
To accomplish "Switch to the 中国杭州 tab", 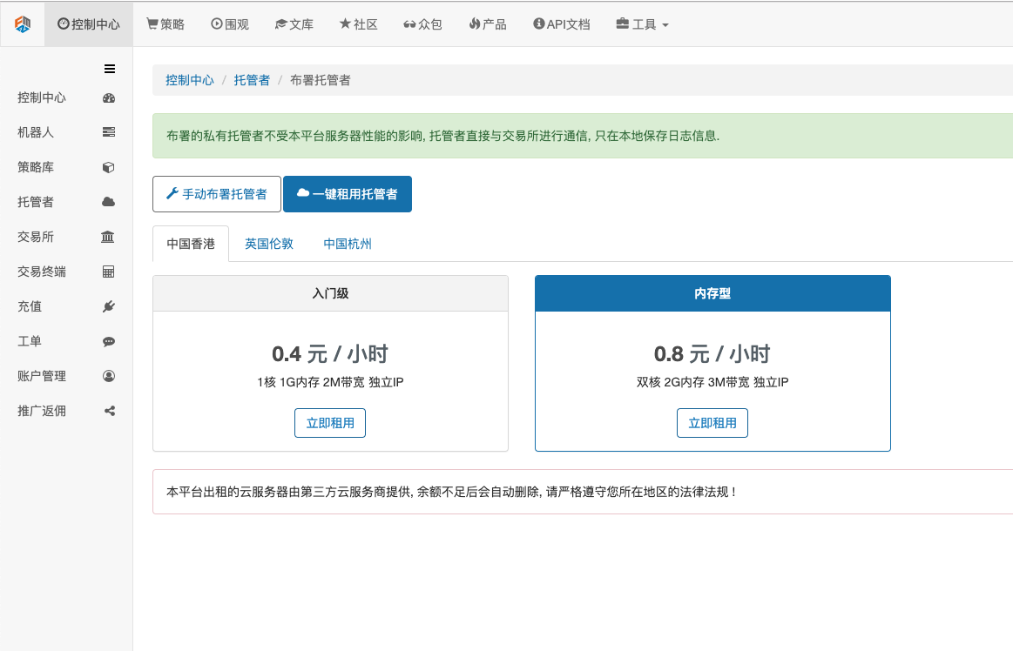I will coord(348,244).
